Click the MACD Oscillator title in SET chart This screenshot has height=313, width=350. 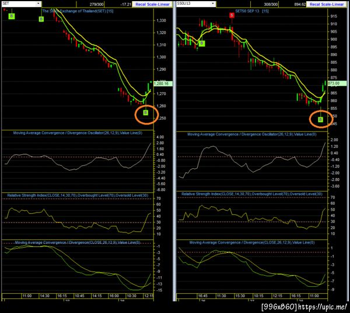pyautogui.click(x=78, y=133)
